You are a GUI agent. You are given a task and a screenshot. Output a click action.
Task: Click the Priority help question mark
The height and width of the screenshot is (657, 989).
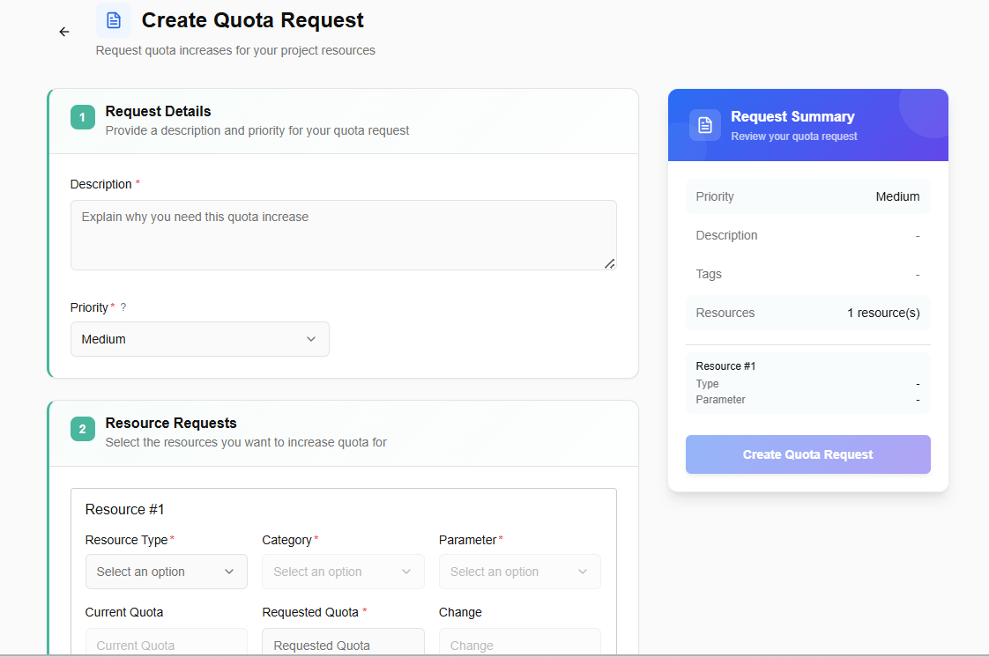(x=123, y=307)
